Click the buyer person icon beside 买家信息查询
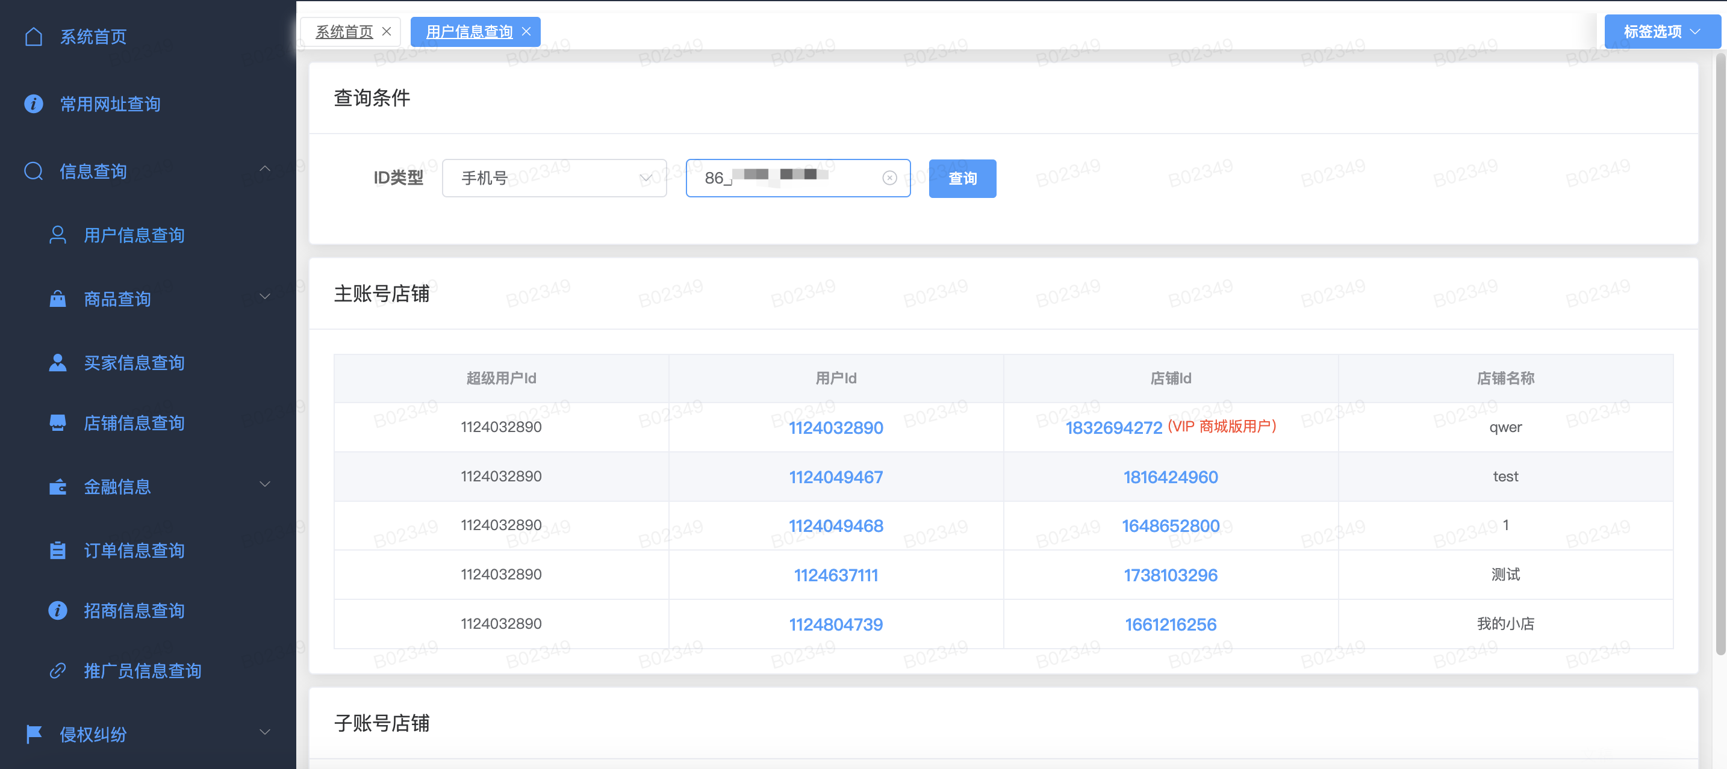1727x769 pixels. click(58, 362)
